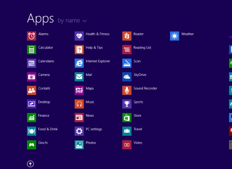
Task: Open Health & Fitness heart icon
Action: (x=79, y=36)
